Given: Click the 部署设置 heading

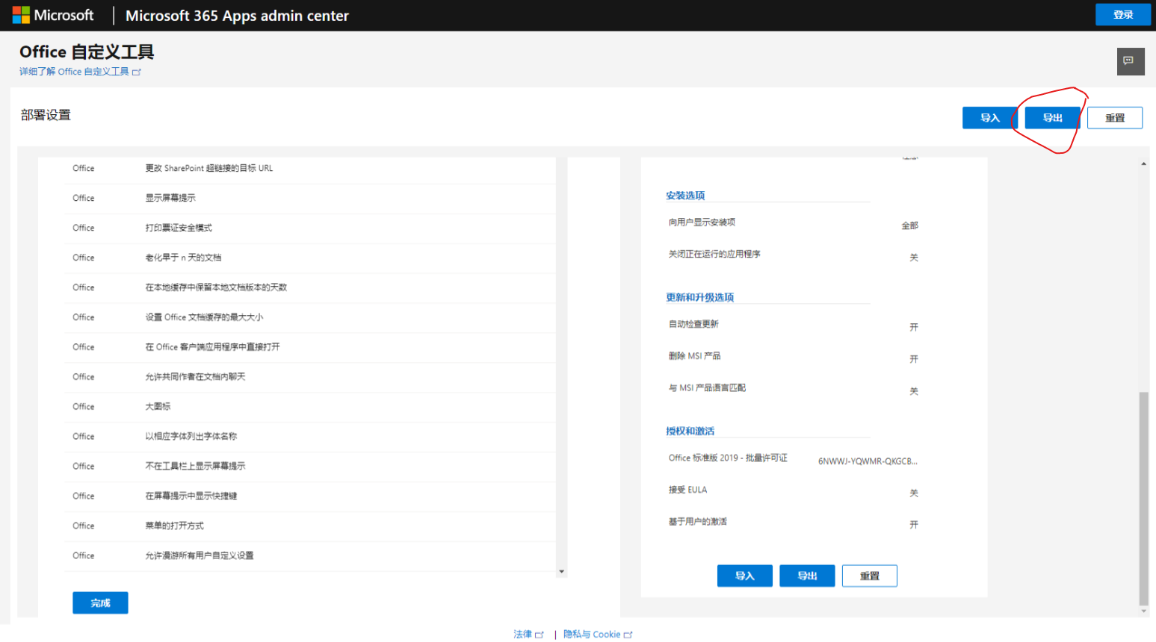Looking at the screenshot, I should 46,115.
